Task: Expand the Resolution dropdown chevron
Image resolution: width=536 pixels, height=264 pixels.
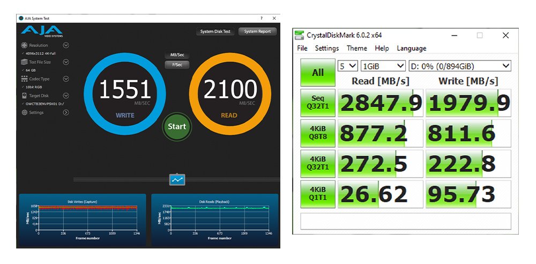Action: click(66, 45)
